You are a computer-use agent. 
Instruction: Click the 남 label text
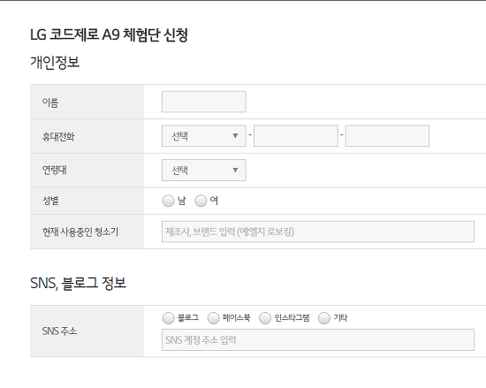(182, 201)
